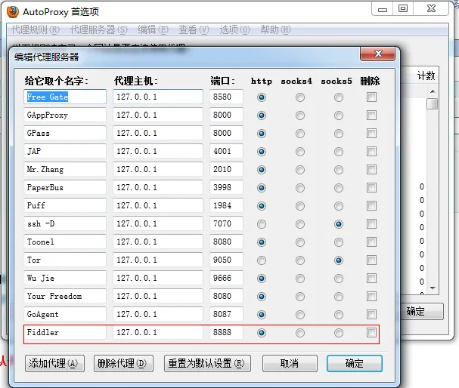
Task: Select socks4 for Free Gate
Action: tap(300, 97)
